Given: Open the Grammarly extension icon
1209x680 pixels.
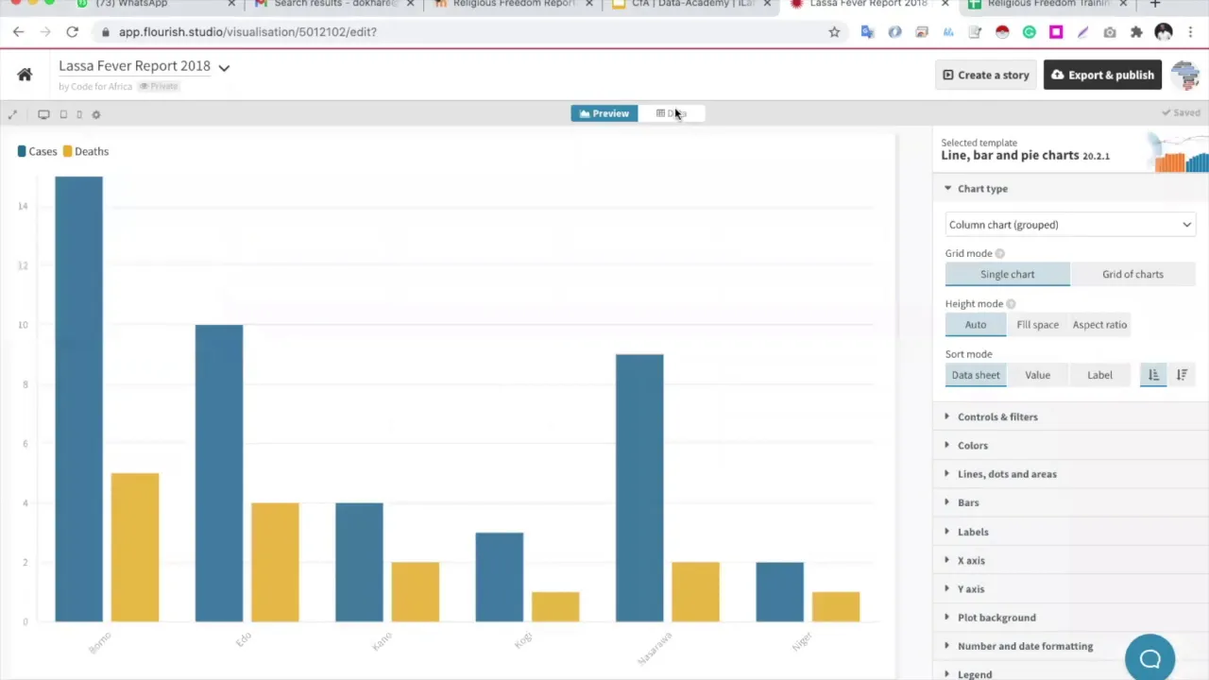Looking at the screenshot, I should (x=1030, y=32).
